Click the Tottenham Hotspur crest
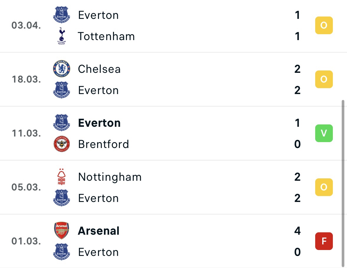This screenshot has height=268, width=347. coord(62,36)
